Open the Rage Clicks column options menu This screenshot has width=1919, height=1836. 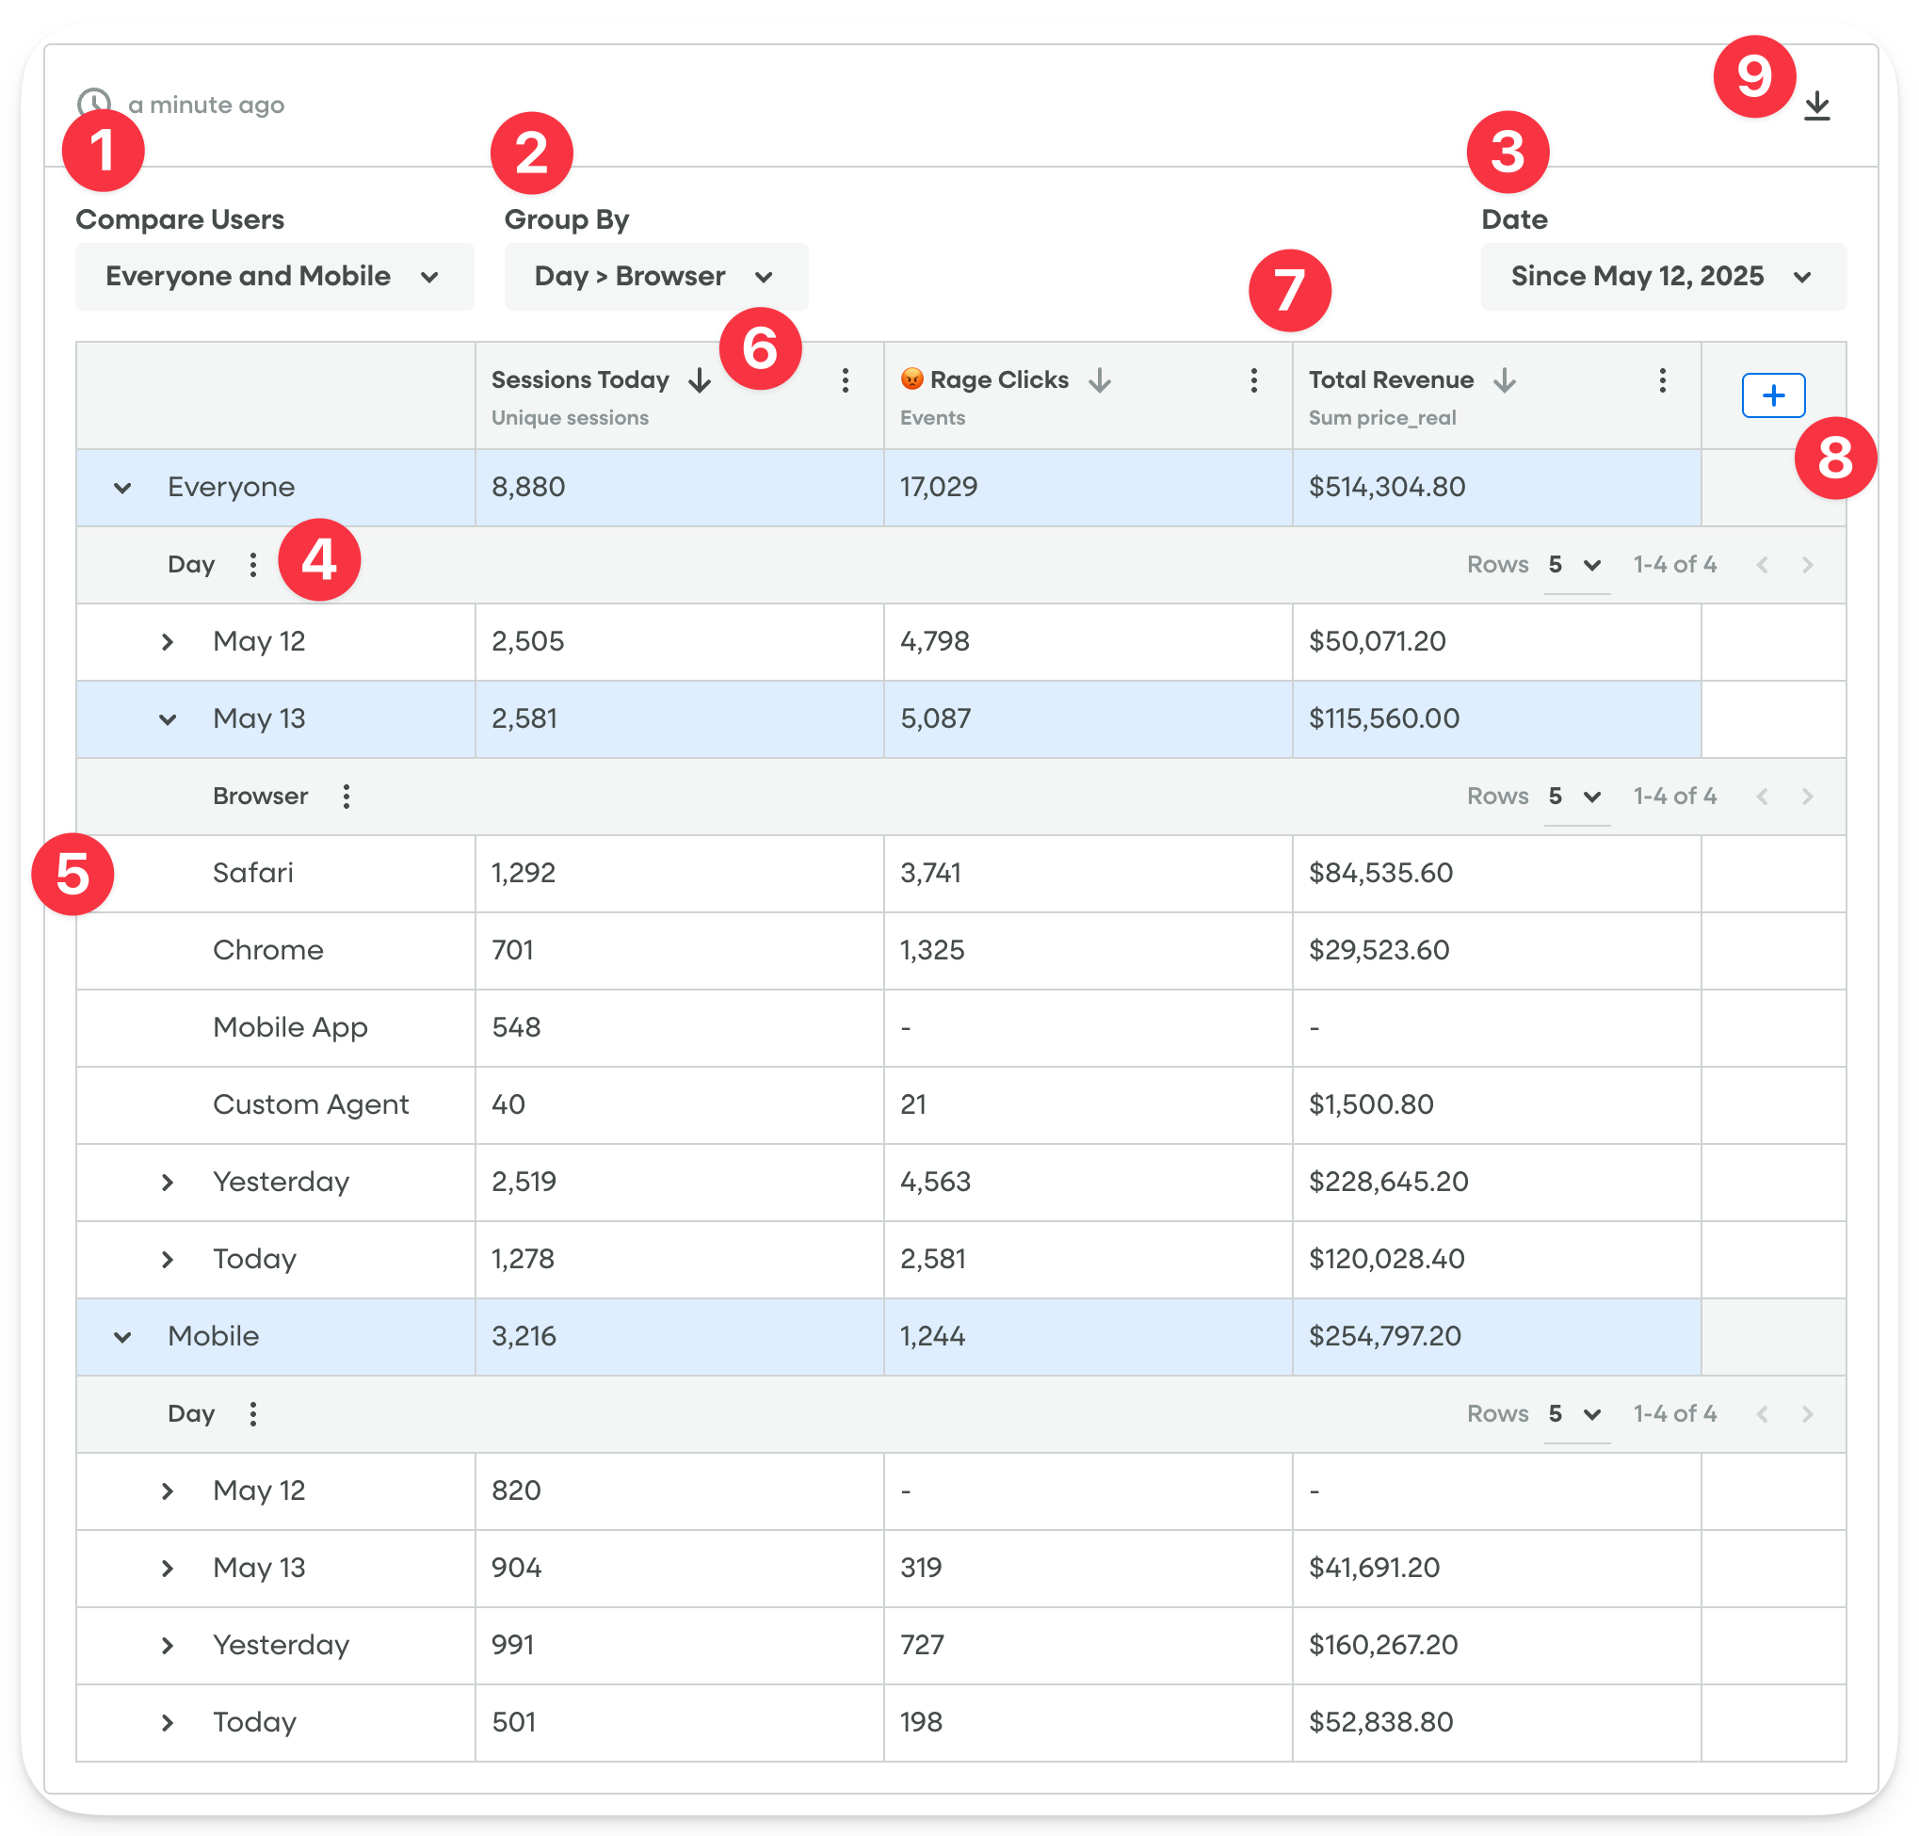tap(1252, 380)
